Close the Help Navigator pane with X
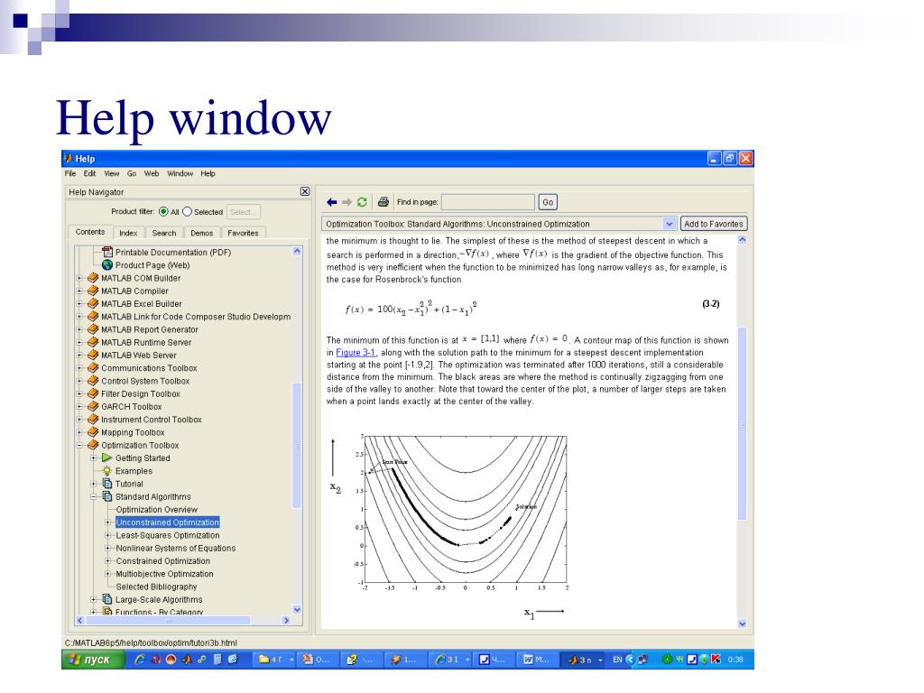Image resolution: width=924 pixels, height=693 pixels. pyautogui.click(x=305, y=191)
